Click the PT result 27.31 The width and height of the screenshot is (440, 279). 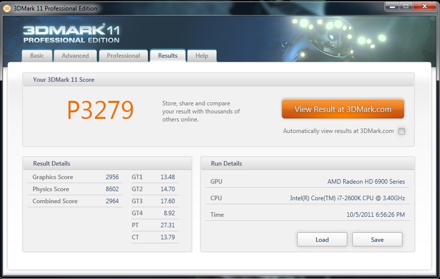(x=167, y=225)
